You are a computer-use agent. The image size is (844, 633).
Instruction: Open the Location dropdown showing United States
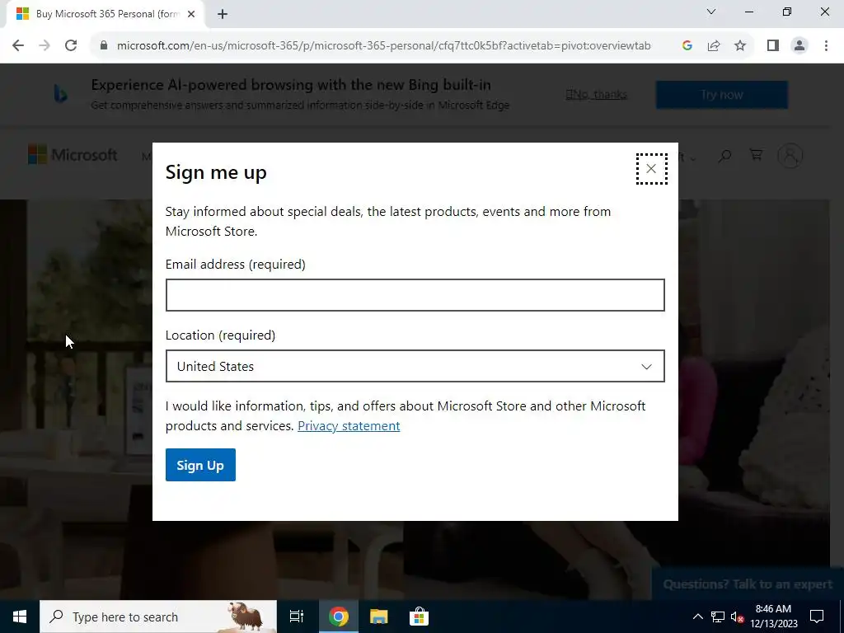point(415,366)
